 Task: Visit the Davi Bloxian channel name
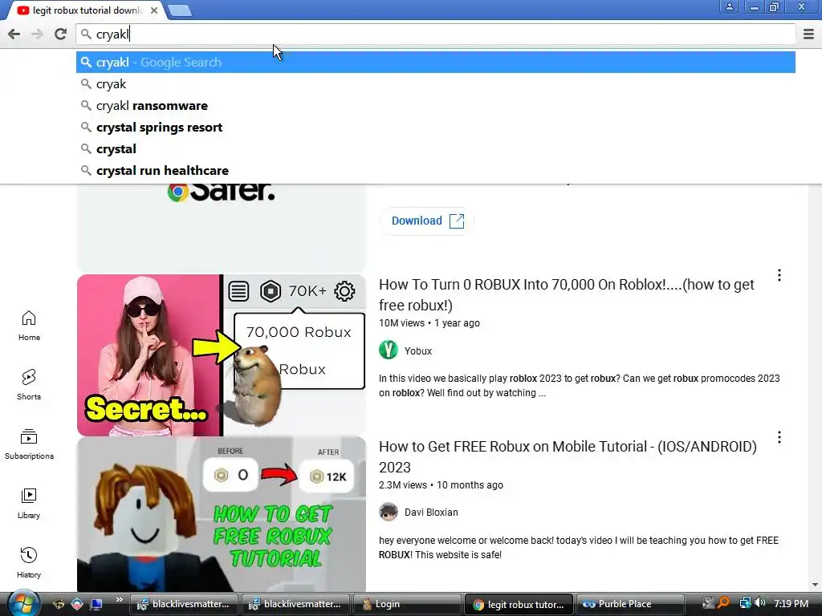click(431, 513)
